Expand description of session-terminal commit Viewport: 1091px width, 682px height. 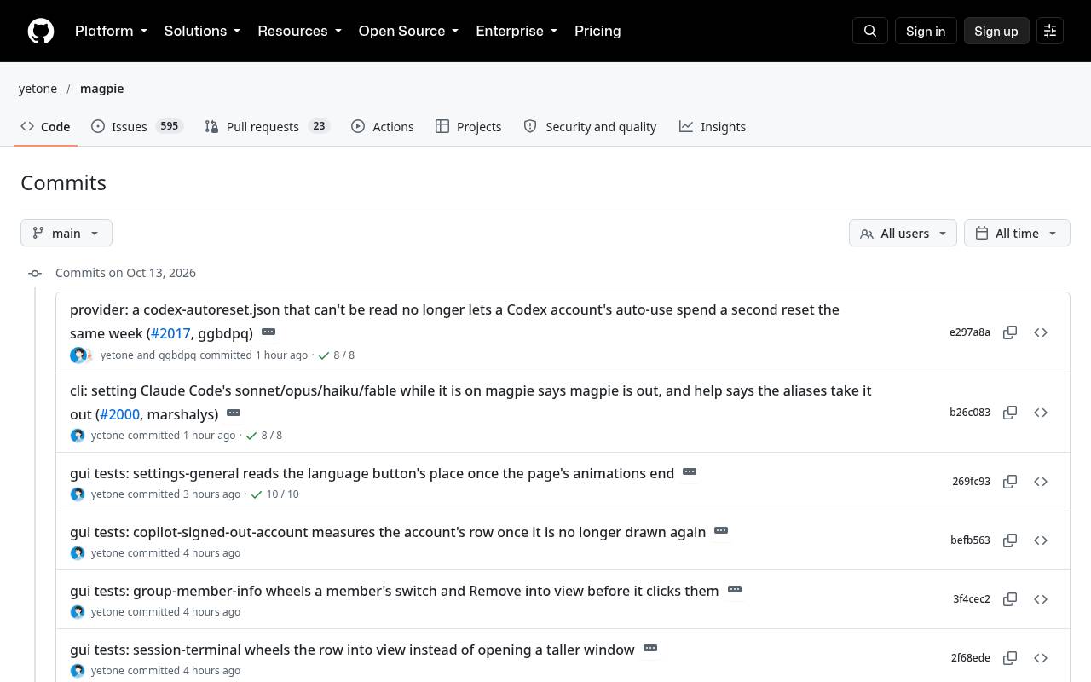[x=650, y=648]
